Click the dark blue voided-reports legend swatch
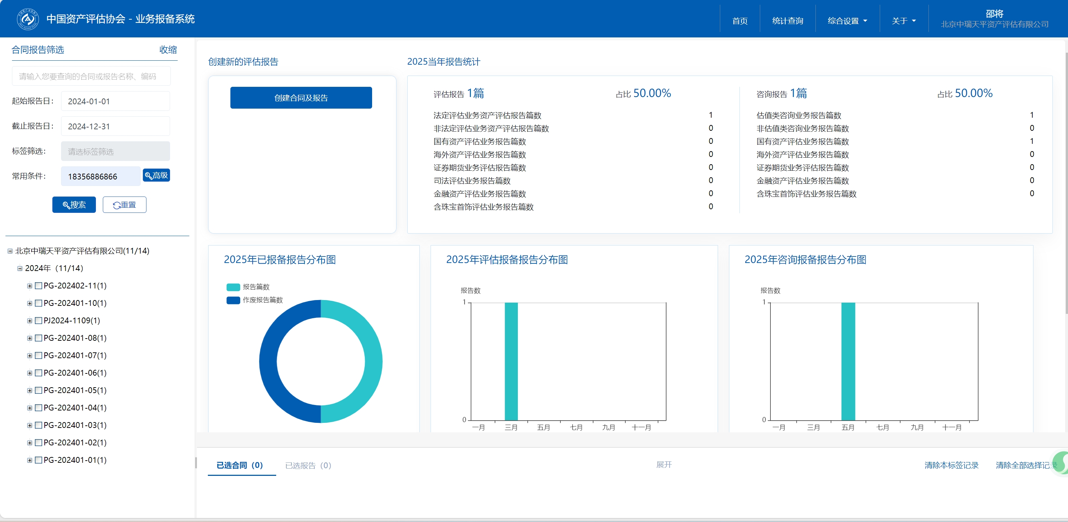 233,300
